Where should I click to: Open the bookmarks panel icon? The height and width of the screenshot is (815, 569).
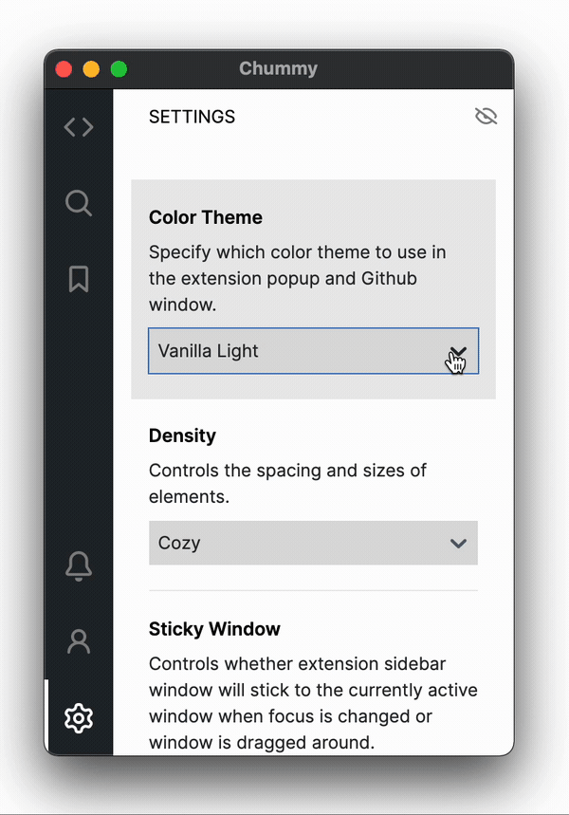click(x=79, y=279)
